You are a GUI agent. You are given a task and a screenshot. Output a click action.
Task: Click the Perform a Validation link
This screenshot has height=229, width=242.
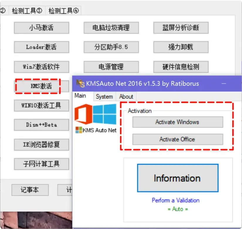pyautogui.click(x=175, y=200)
